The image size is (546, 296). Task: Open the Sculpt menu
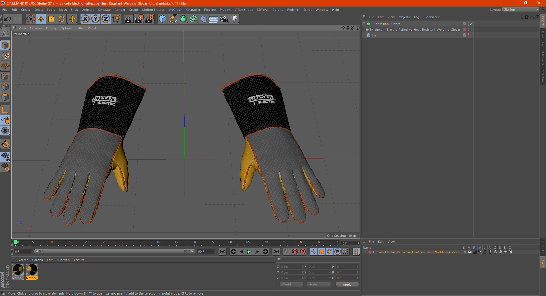click(133, 10)
